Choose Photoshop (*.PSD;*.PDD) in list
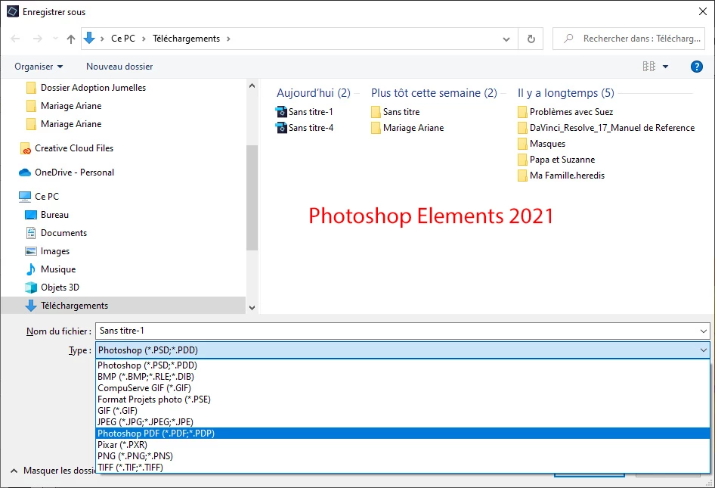The image size is (715, 488). point(403,365)
